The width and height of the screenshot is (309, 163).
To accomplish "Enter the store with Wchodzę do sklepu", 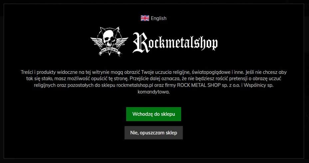I will click(x=154, y=114).
